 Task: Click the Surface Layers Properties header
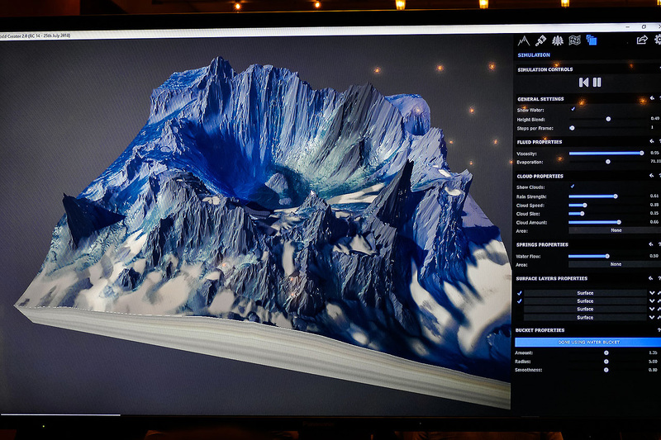tap(551, 279)
